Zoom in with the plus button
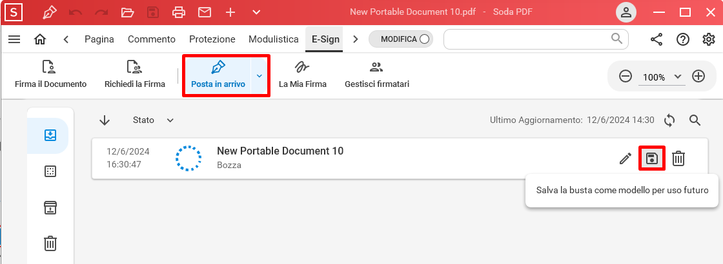This screenshot has height=264, width=723. point(698,76)
